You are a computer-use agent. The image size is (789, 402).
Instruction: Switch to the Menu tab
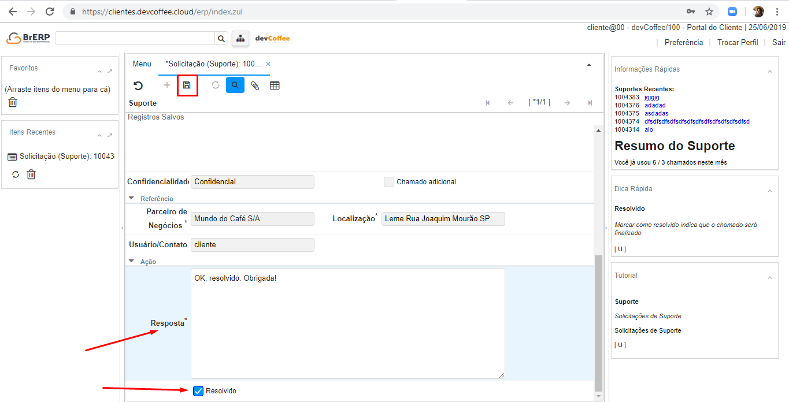pos(142,64)
